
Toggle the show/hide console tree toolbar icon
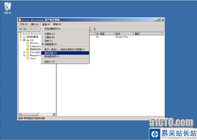coord(36,29)
